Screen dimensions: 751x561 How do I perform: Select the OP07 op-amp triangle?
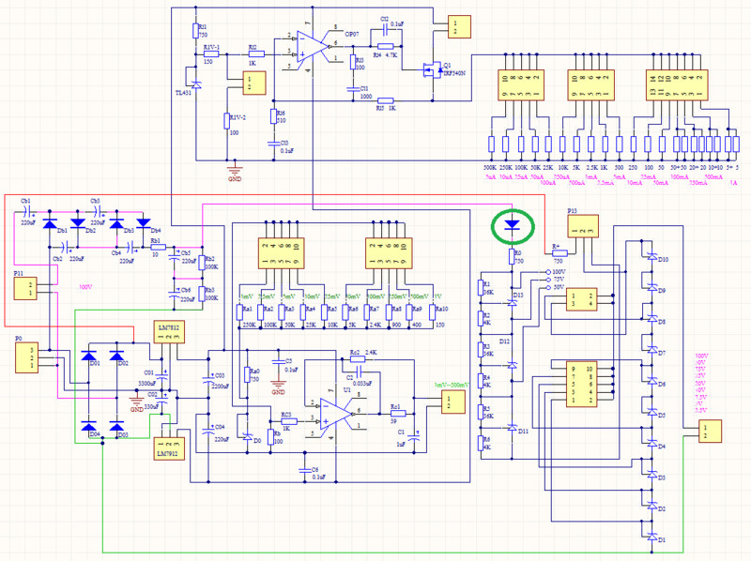[x=307, y=43]
